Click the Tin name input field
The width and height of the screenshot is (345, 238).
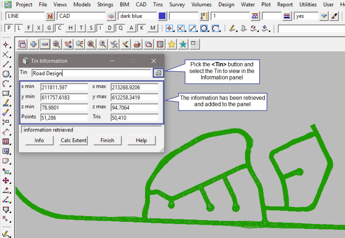tap(91, 73)
